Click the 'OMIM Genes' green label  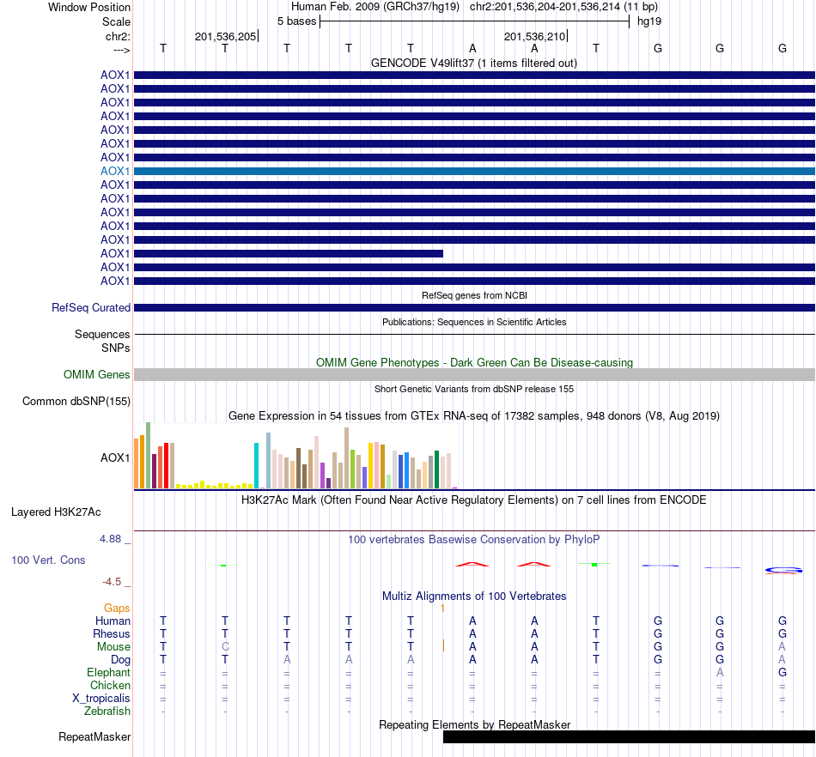click(x=97, y=374)
